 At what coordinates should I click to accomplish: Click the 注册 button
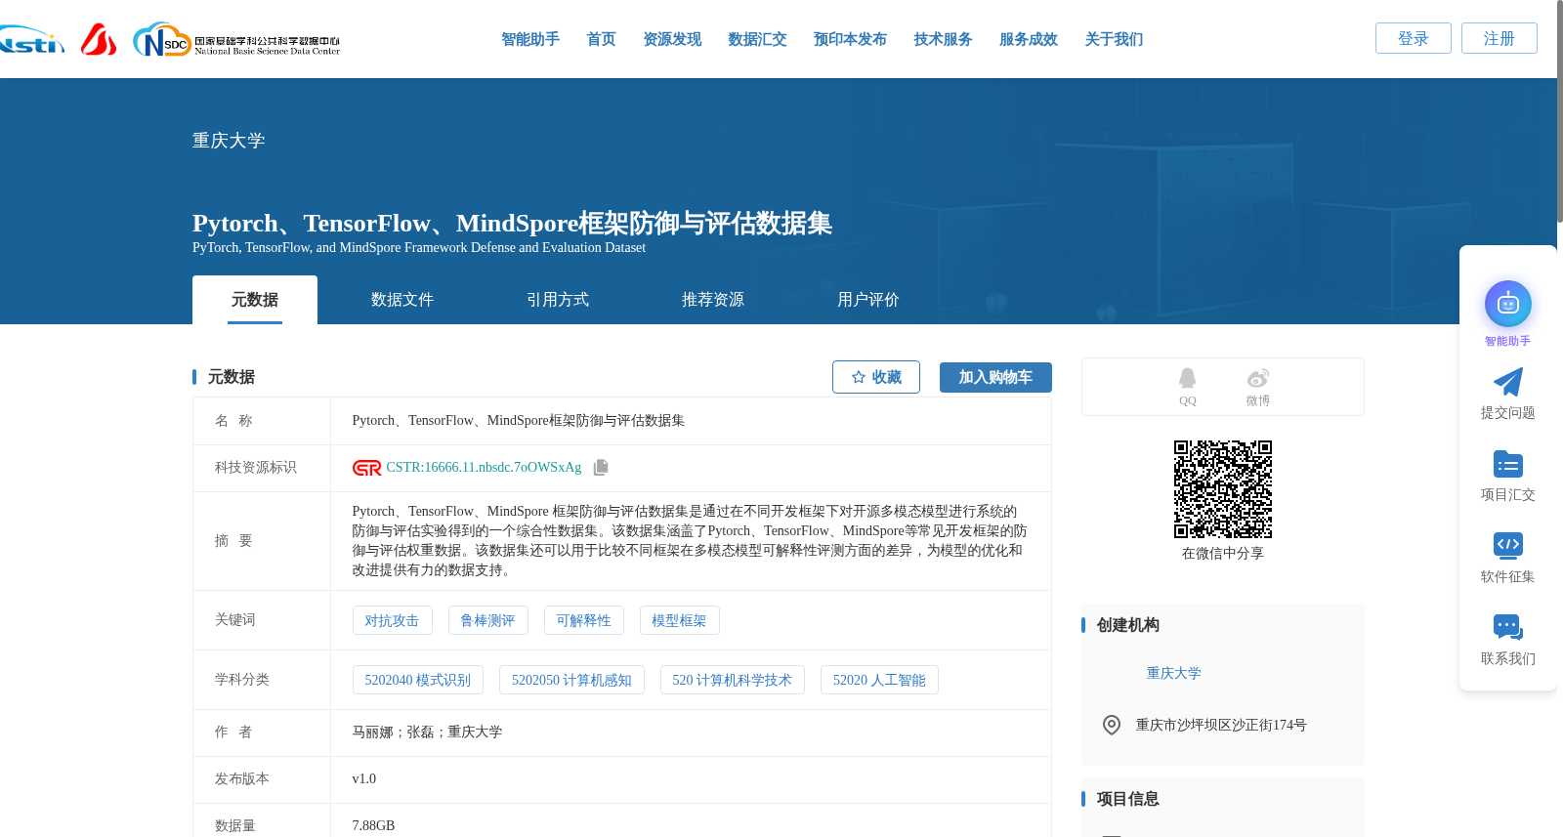coord(1500,38)
